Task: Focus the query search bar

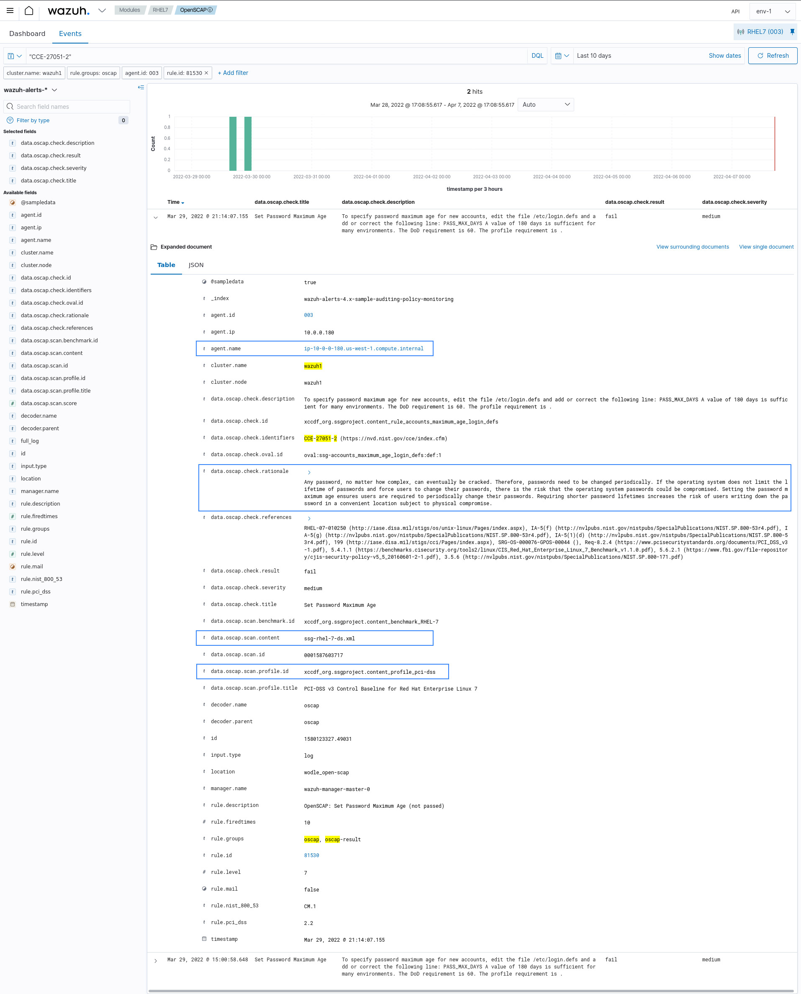Action: pos(277,56)
